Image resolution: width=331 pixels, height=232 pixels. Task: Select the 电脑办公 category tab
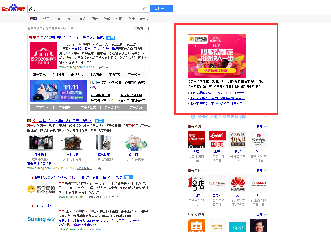[x=77, y=75]
